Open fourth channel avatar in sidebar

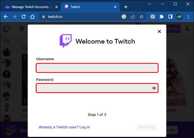pyautogui.click(x=7, y=85)
